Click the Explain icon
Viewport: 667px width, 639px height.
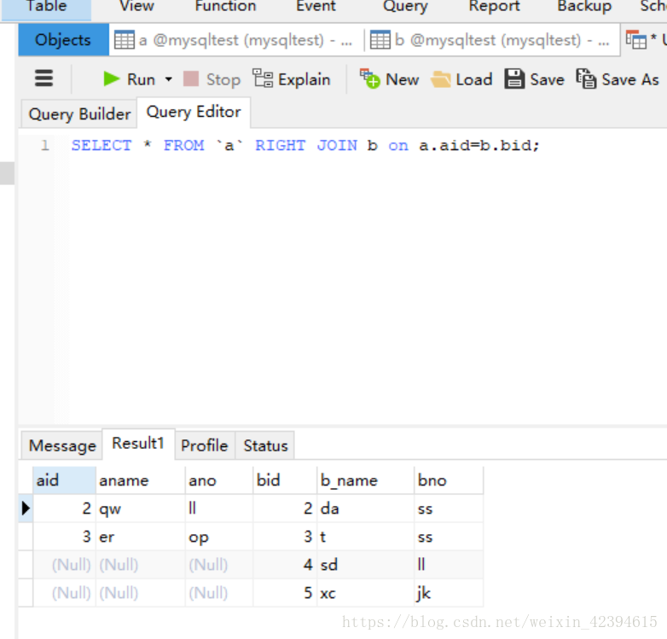[x=263, y=78]
